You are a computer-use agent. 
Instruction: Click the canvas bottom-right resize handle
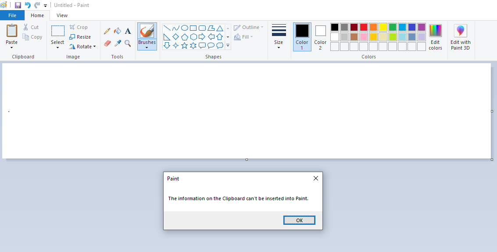(x=492, y=159)
